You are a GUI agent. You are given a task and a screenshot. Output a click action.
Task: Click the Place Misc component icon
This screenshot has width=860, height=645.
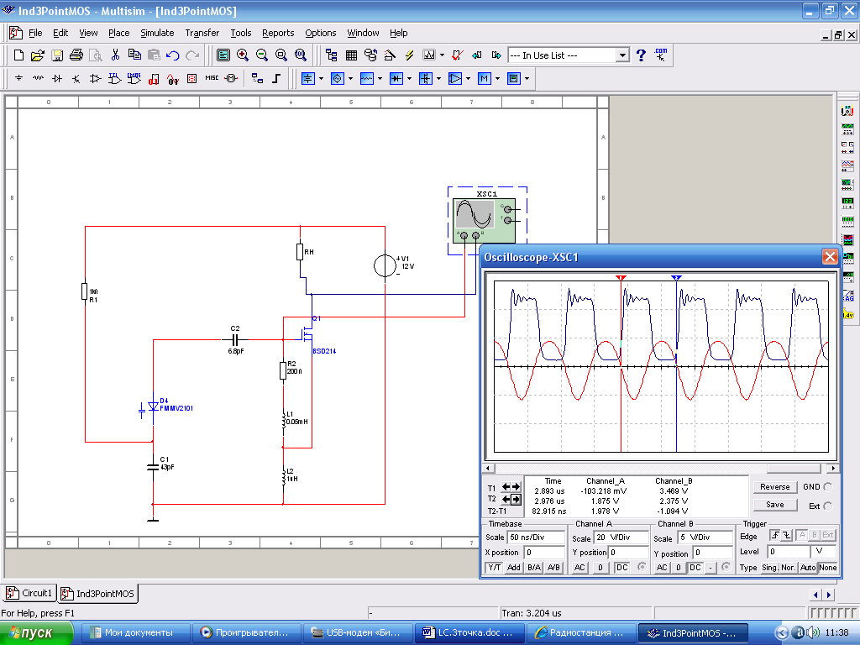click(x=212, y=79)
